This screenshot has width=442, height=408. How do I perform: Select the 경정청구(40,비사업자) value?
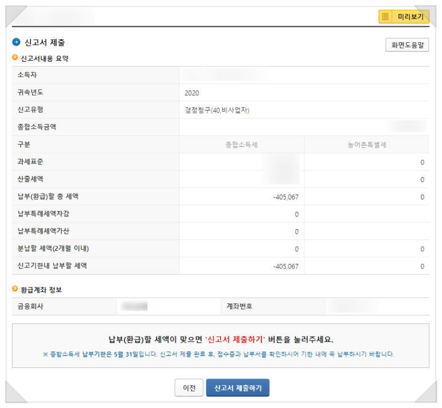click(217, 110)
